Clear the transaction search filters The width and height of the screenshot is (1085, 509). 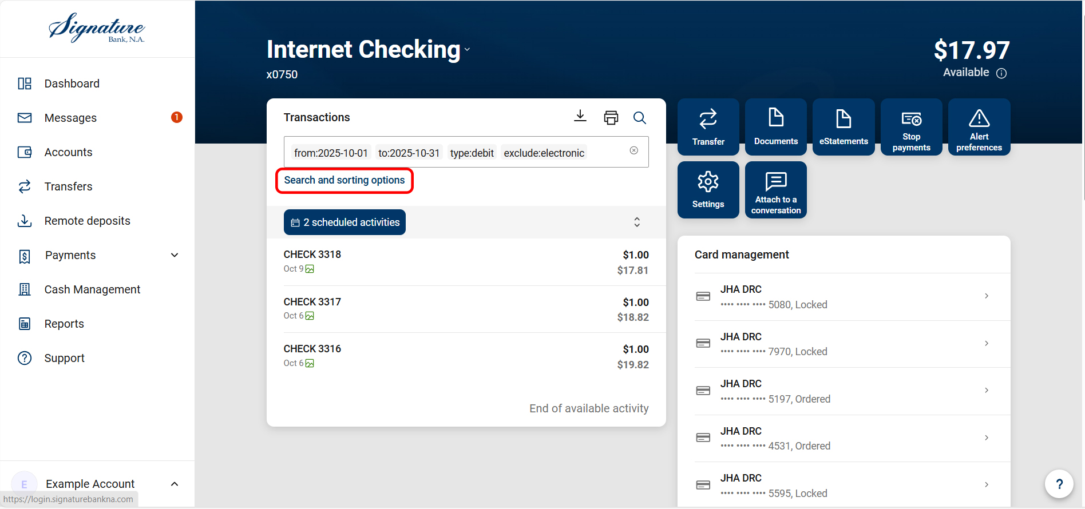pyautogui.click(x=633, y=150)
